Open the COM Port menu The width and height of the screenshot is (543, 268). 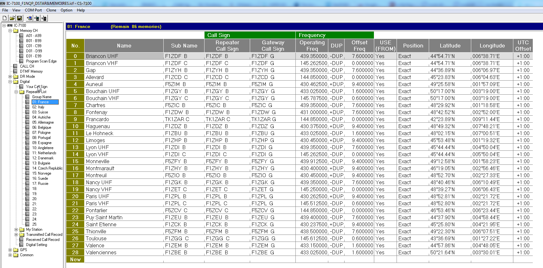tap(33, 10)
